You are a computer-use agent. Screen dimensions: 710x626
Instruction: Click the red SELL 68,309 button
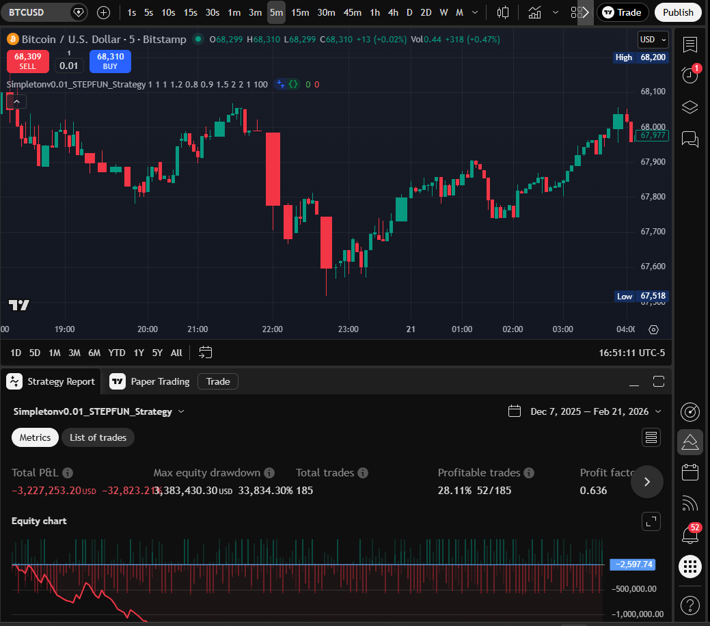[27, 61]
